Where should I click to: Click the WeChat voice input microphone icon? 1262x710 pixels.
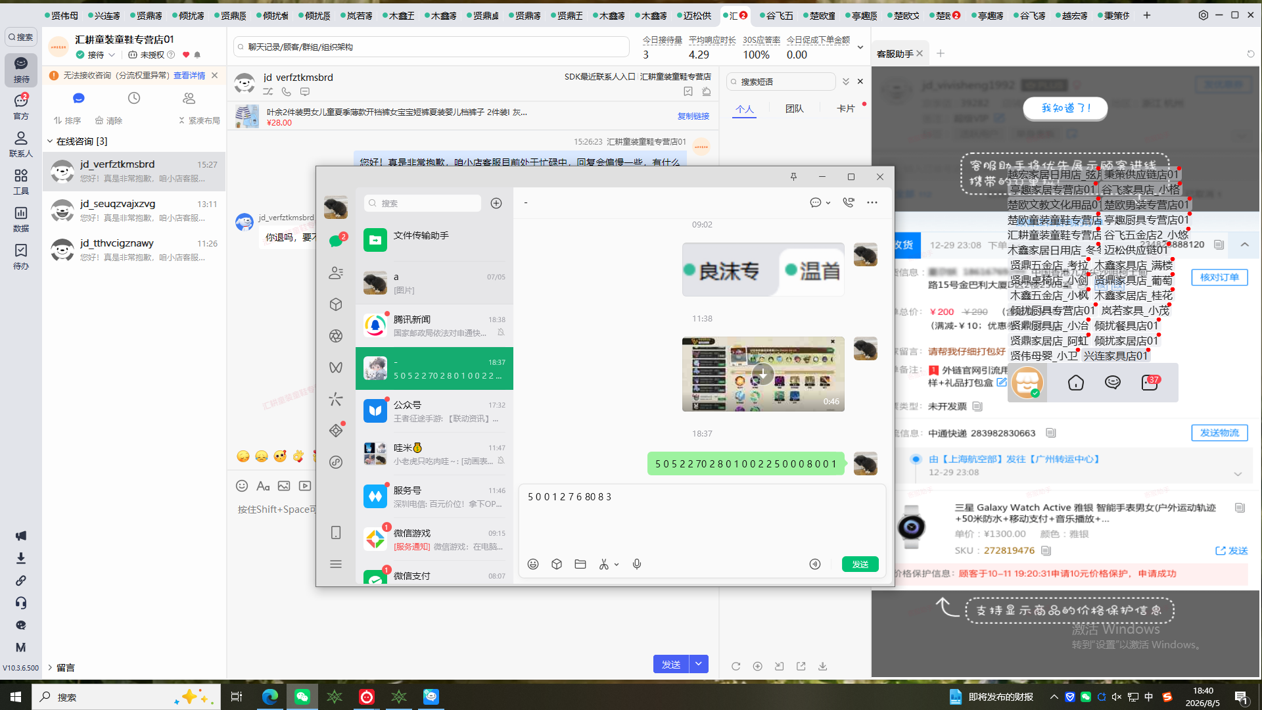coord(637,564)
